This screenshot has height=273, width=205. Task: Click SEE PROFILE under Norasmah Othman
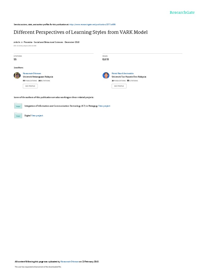(x=30, y=86)
